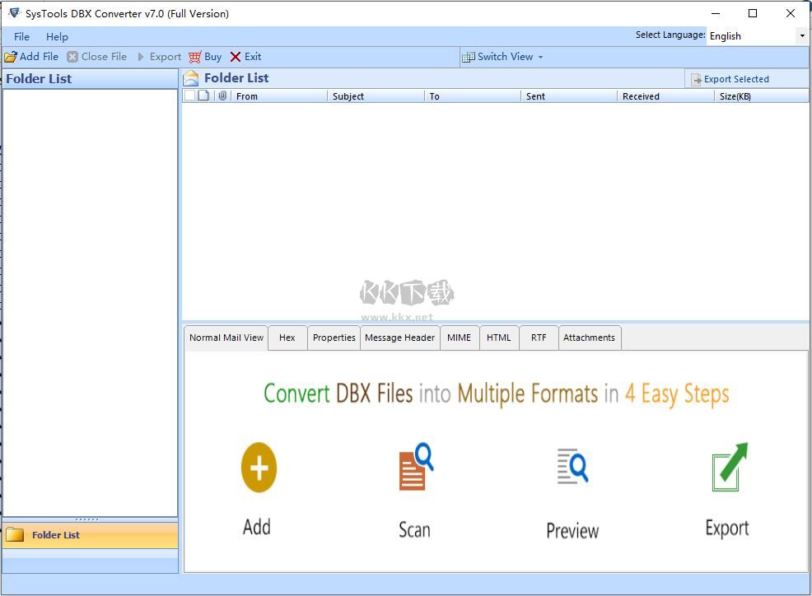Click the Buy shopping cart icon
The width and height of the screenshot is (812, 596).
(196, 57)
